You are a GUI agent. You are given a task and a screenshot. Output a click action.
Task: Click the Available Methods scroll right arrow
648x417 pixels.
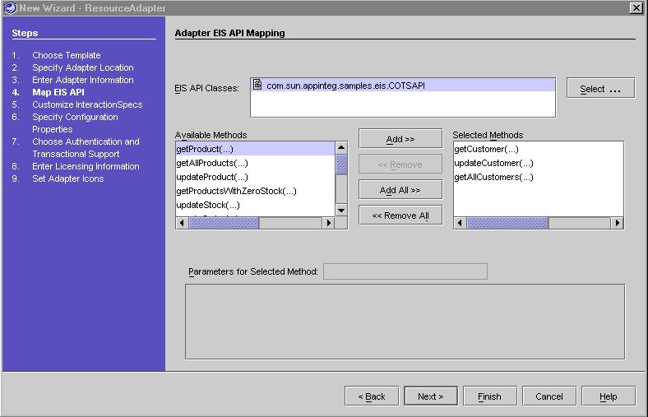point(328,223)
